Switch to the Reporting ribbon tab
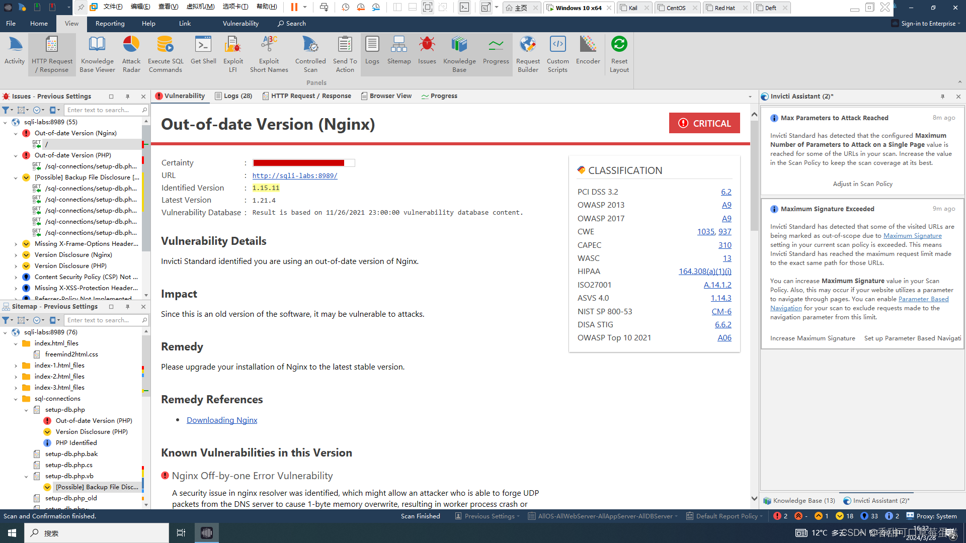 110,24
